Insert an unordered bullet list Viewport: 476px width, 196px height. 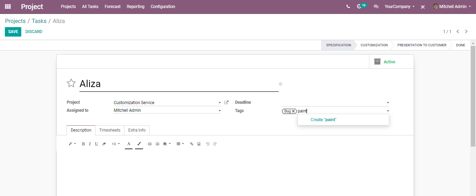(x=150, y=144)
